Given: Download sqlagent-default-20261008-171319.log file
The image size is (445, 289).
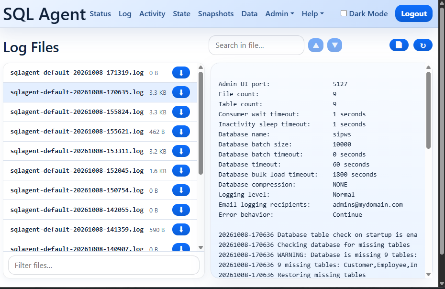Looking at the screenshot, I should tap(181, 73).
